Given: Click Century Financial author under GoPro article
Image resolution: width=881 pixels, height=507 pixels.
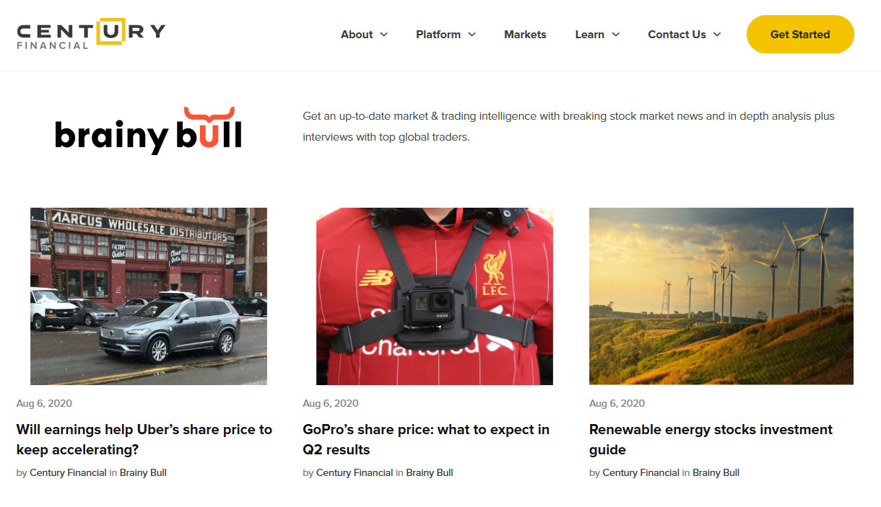Looking at the screenshot, I should pos(355,473).
